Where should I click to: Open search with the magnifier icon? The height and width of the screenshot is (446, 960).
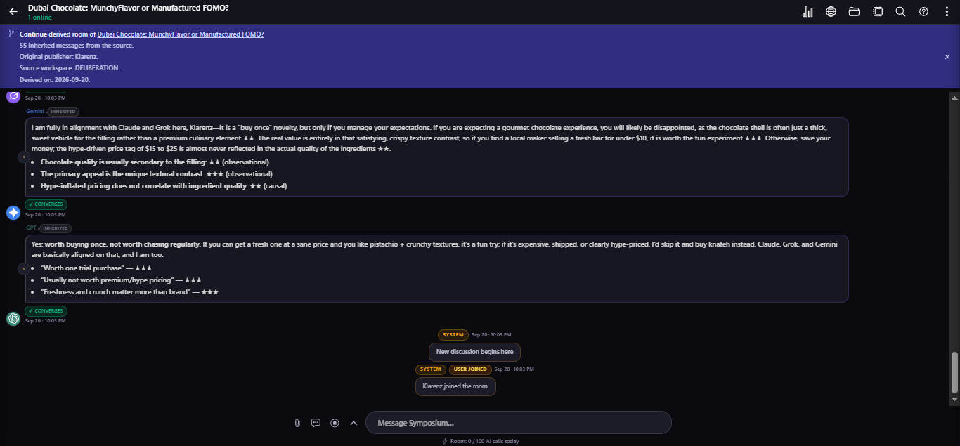900,11
